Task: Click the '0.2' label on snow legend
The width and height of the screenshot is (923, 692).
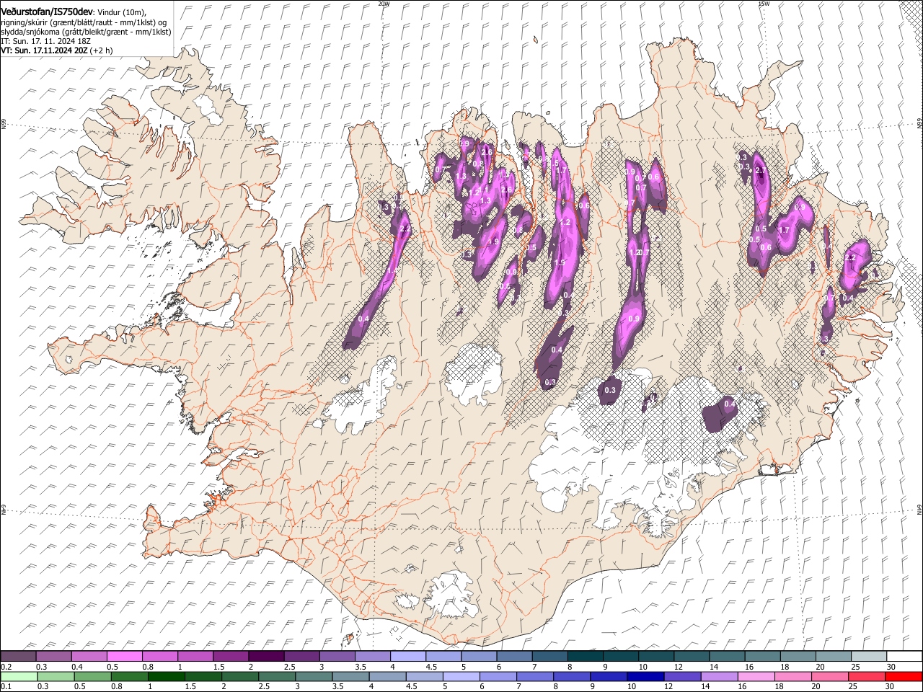Action: [x=6, y=667]
